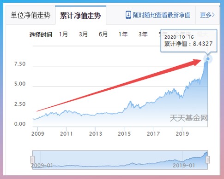Image resolution: width=224 pixels, height=179 pixels.
Task: Click the left handle of the range slider
Action: point(32,160)
